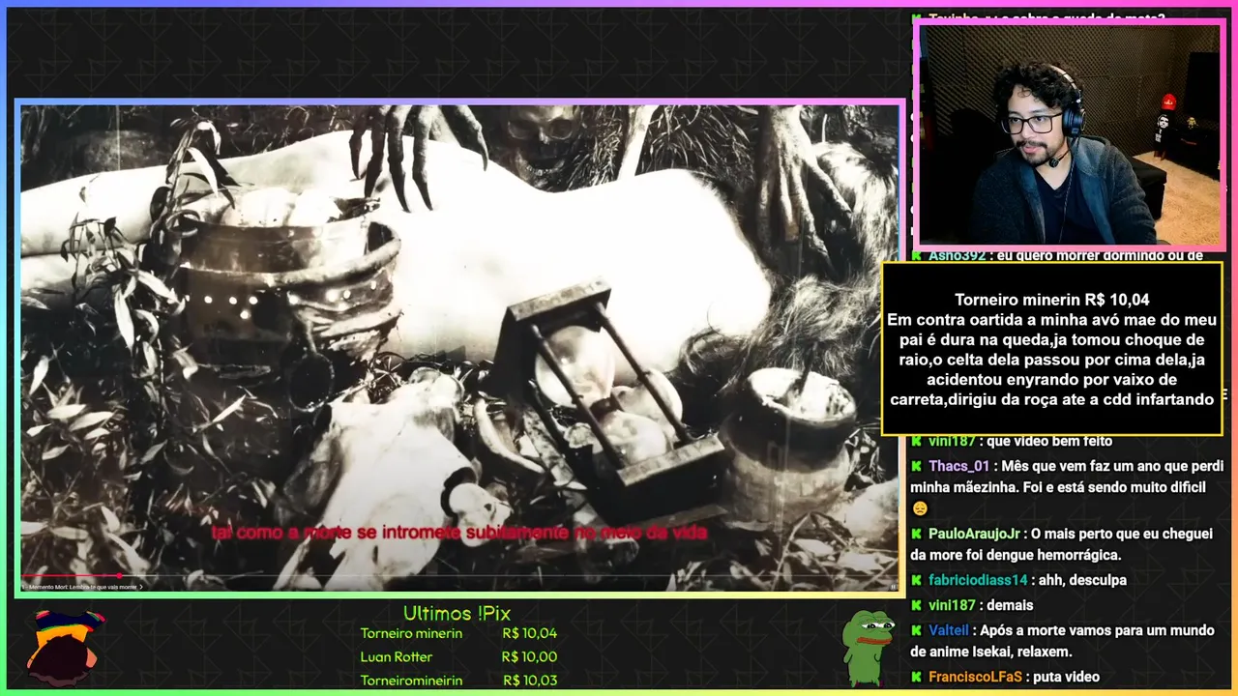This screenshot has width=1238, height=696.
Task: Click the Kick badge beside Asho392
Action: click(916, 256)
